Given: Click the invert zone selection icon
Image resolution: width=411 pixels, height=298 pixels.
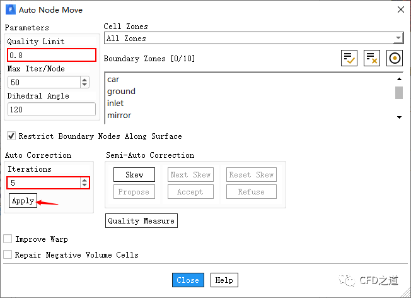Looking at the screenshot, I should (x=395, y=58).
